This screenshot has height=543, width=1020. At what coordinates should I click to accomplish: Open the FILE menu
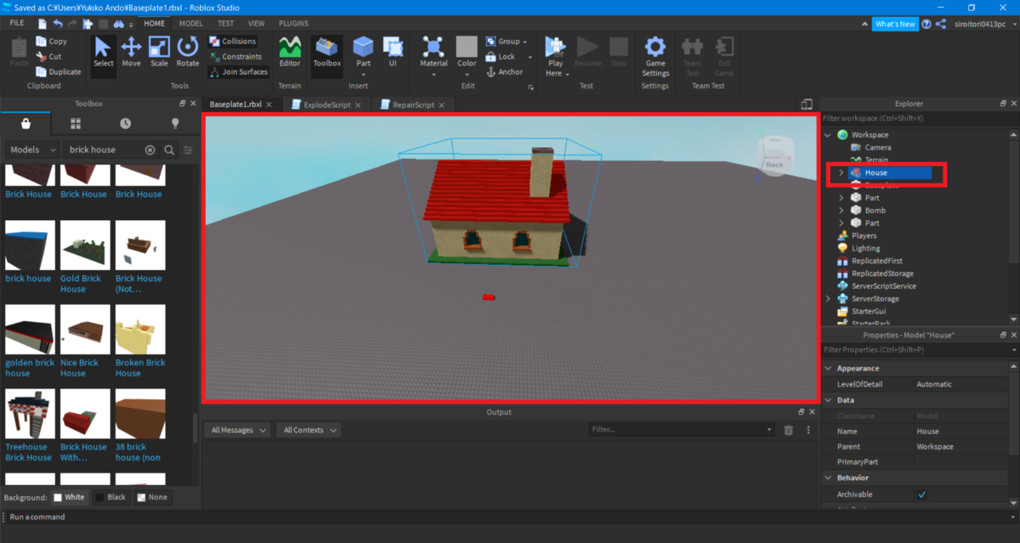17,23
